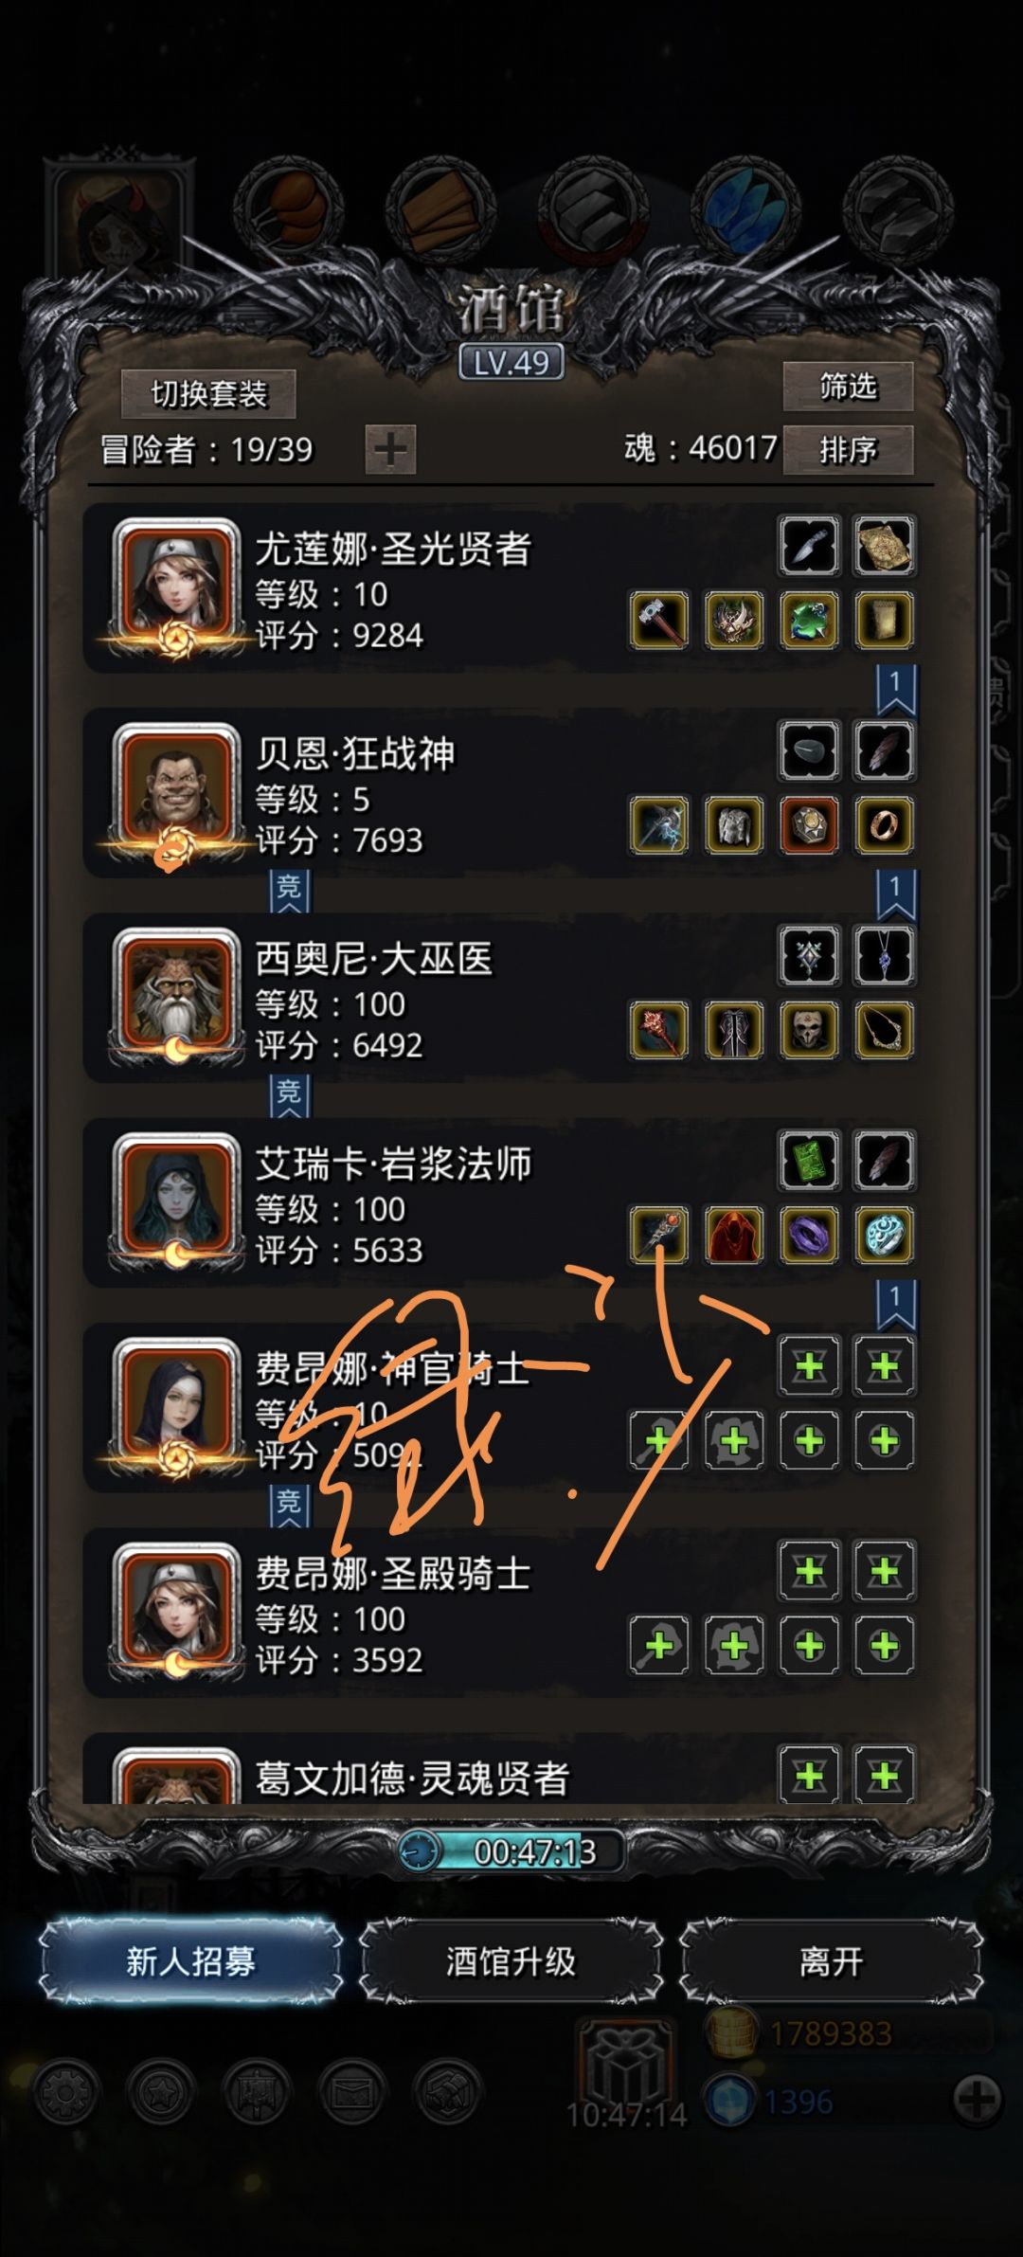1023x2257 pixels.
Task: Click the 00:47:13 refresh timer bar
Action: coord(511,1851)
